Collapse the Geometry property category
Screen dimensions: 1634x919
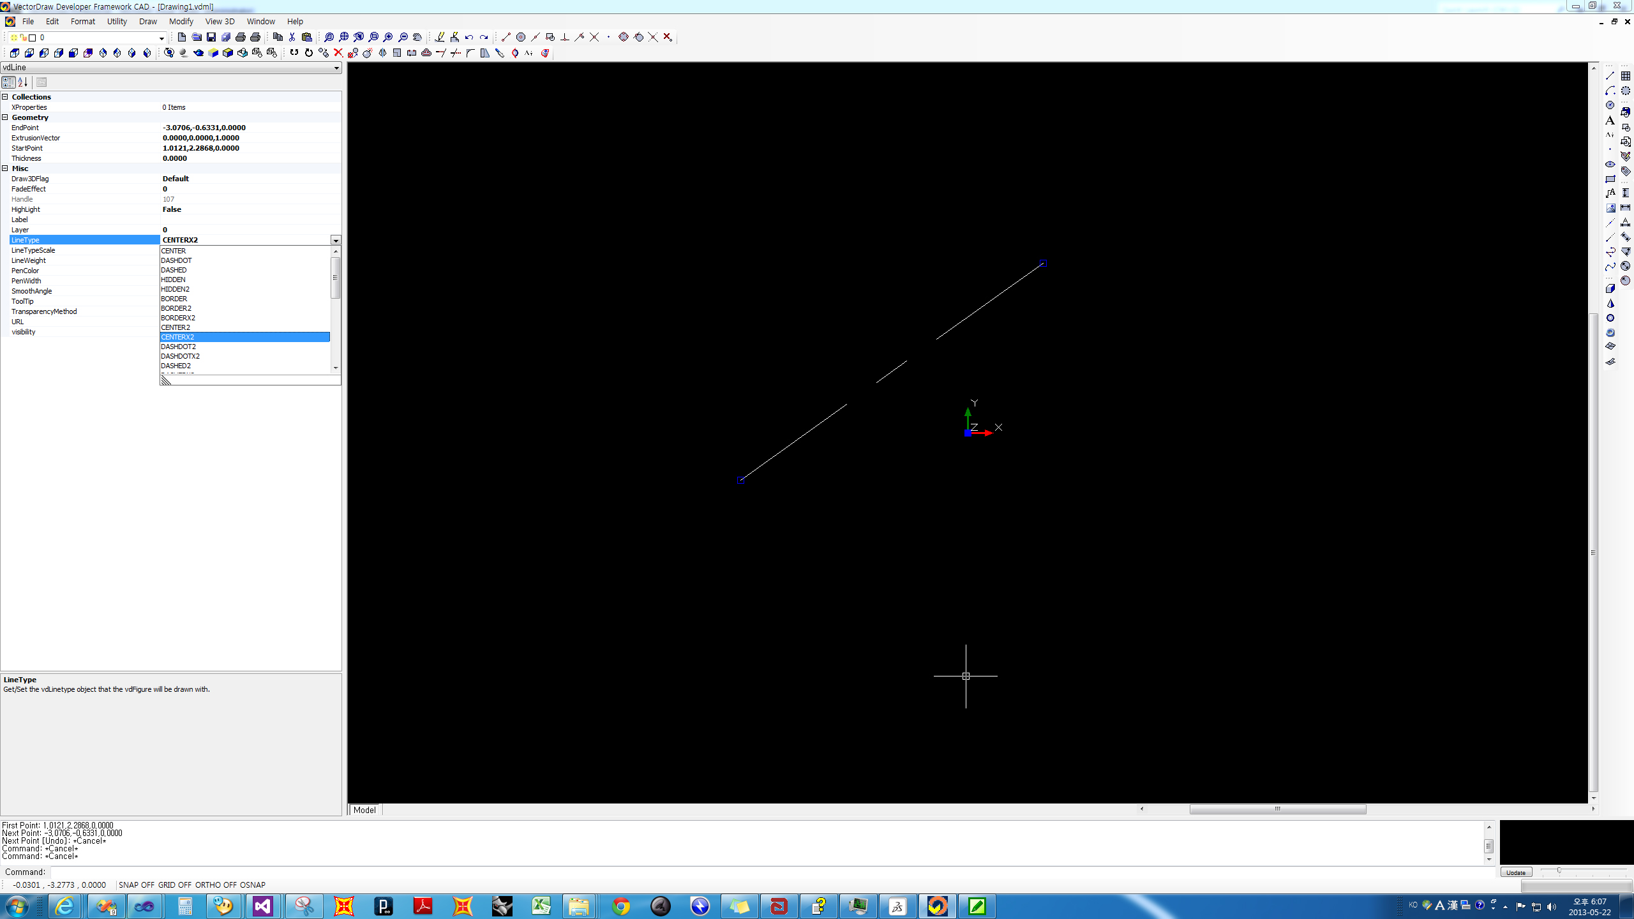point(5,117)
